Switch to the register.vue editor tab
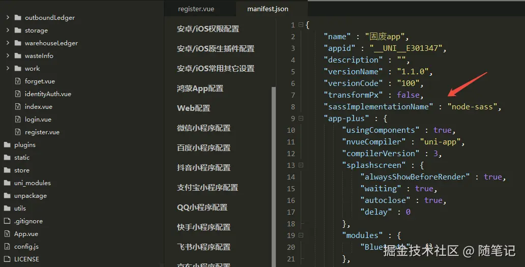Screen dimensions: 525x267 196,9
